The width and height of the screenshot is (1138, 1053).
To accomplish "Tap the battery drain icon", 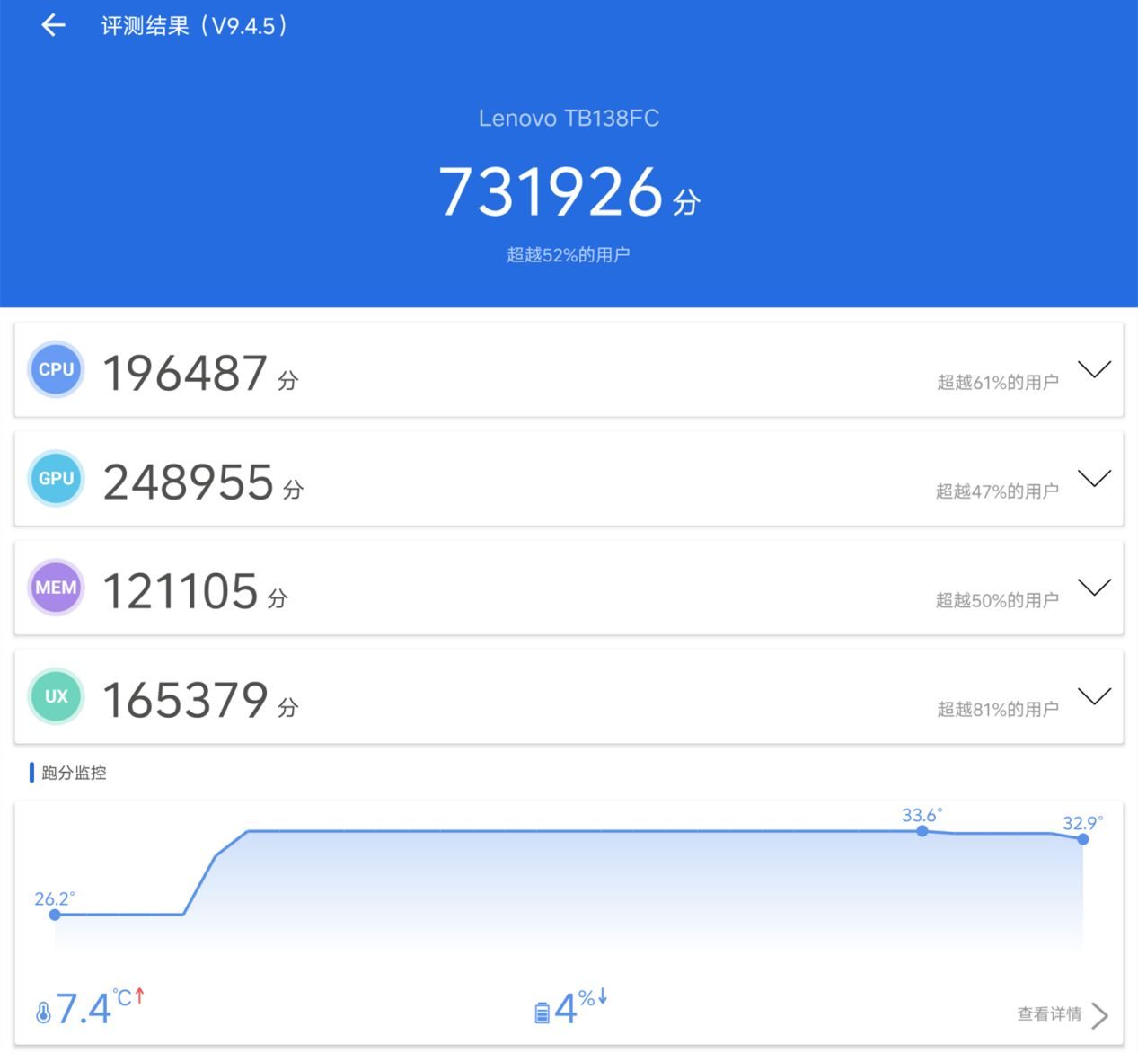I will 542,1013.
